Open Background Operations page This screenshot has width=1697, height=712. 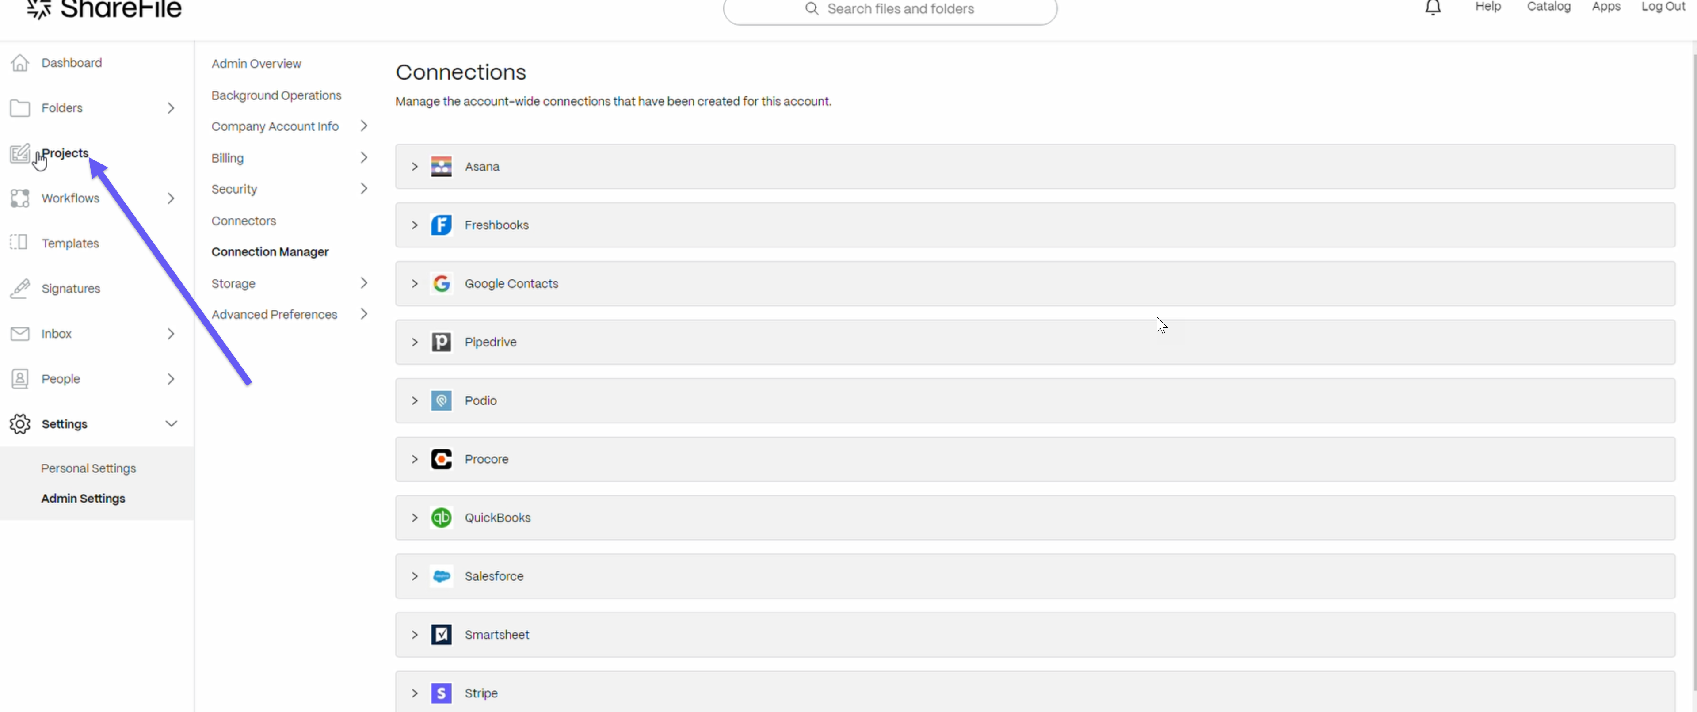point(276,95)
